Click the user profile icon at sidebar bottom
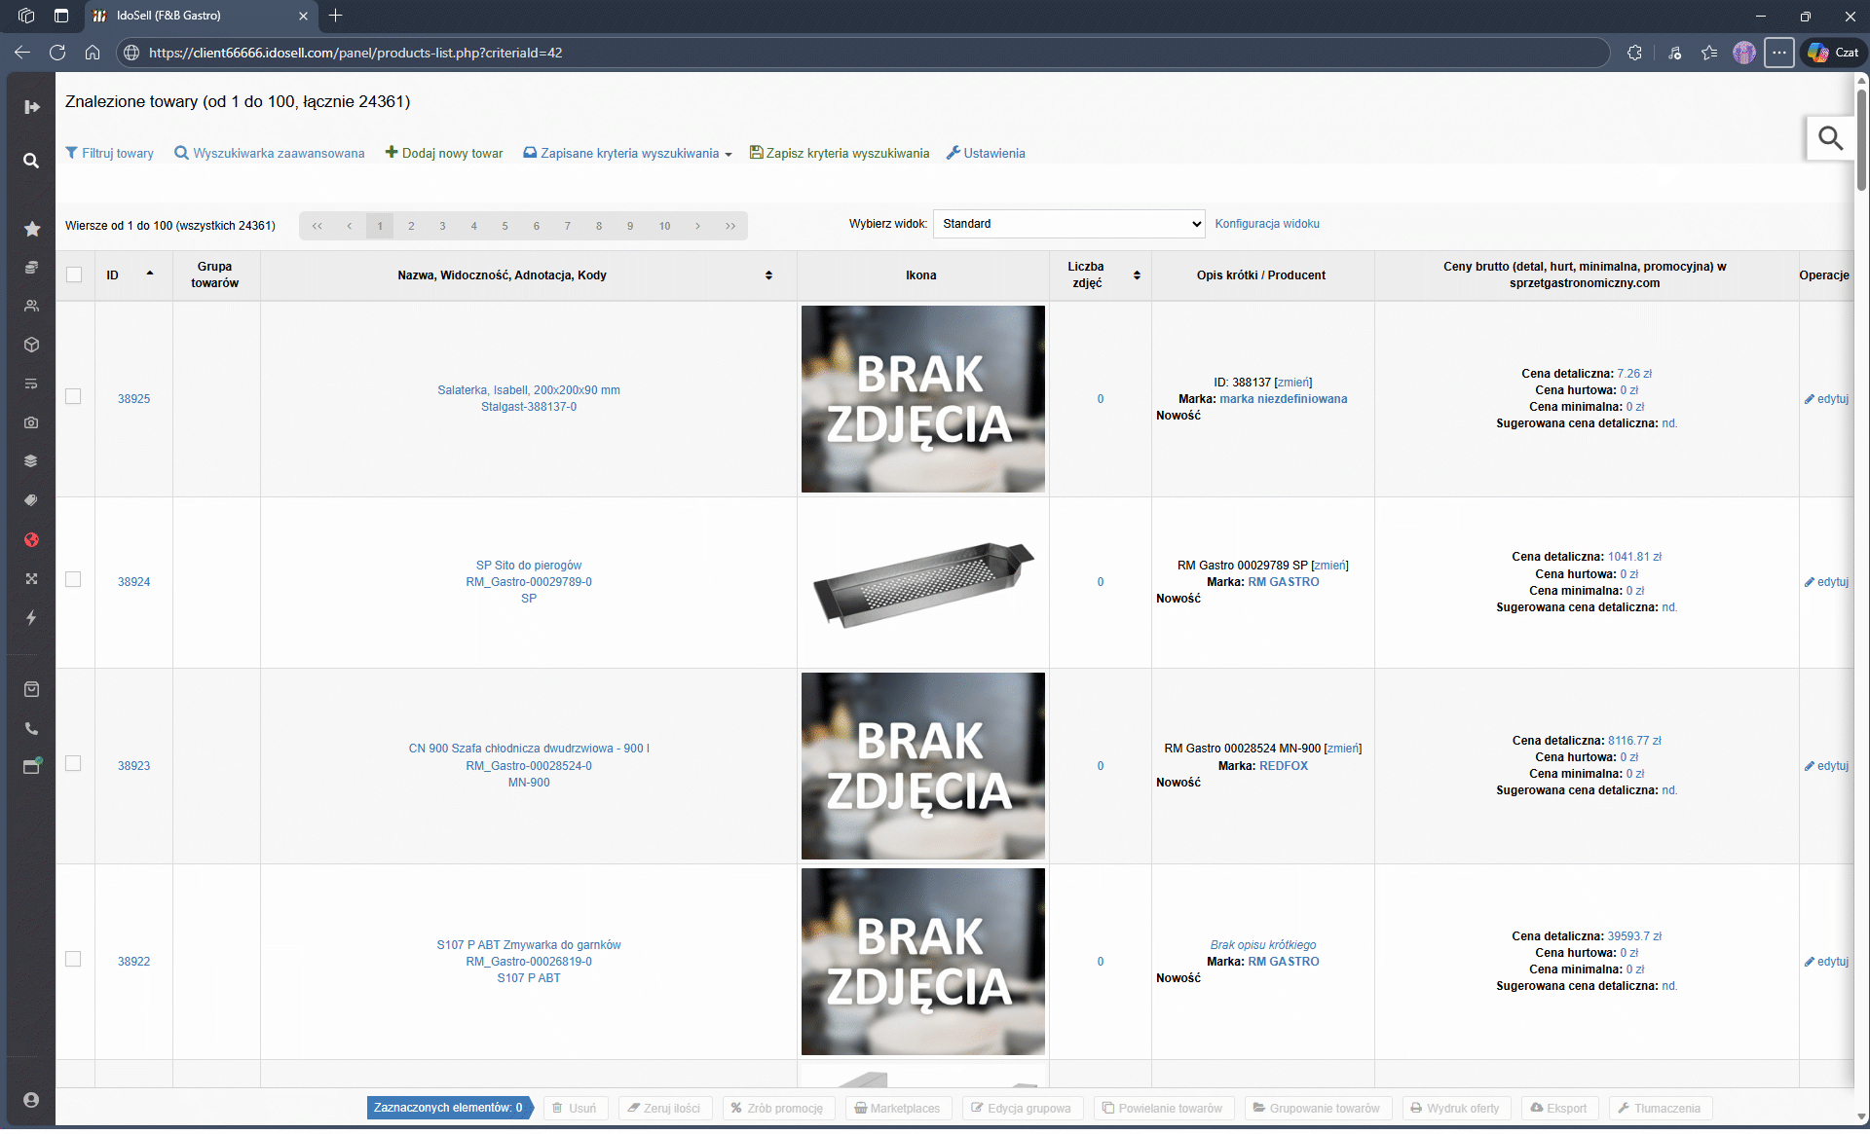 point(31,1100)
